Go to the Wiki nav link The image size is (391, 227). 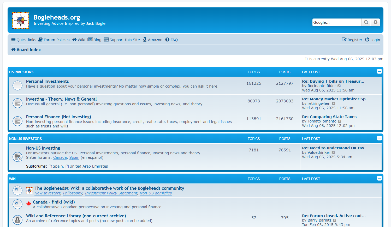tap(79, 40)
